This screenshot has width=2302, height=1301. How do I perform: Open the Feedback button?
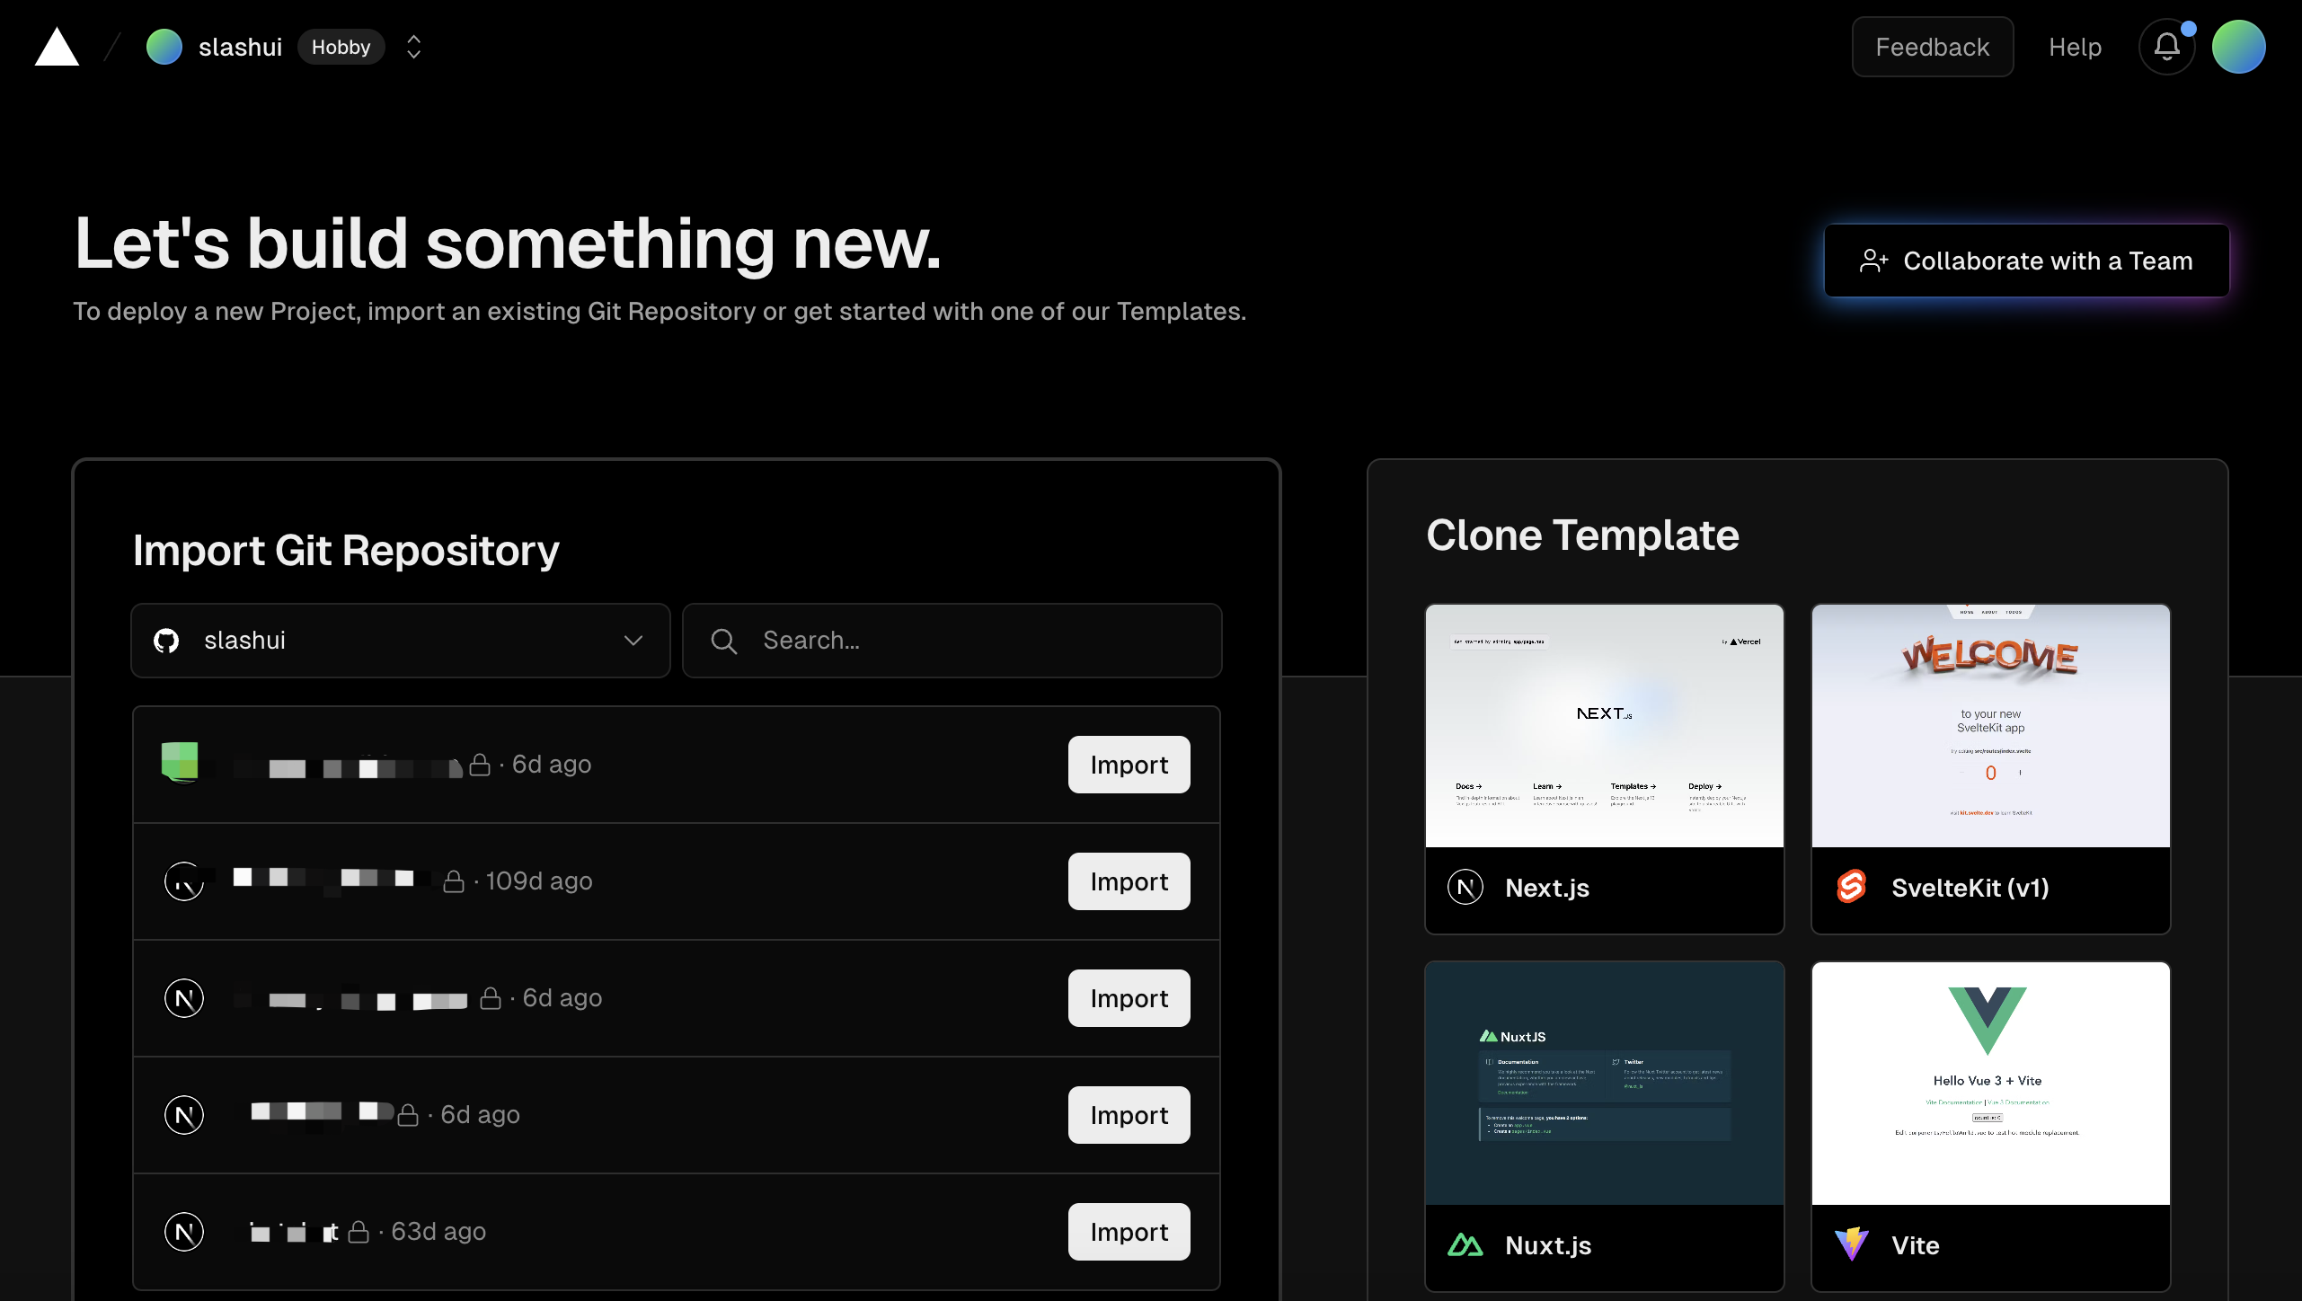[1932, 47]
